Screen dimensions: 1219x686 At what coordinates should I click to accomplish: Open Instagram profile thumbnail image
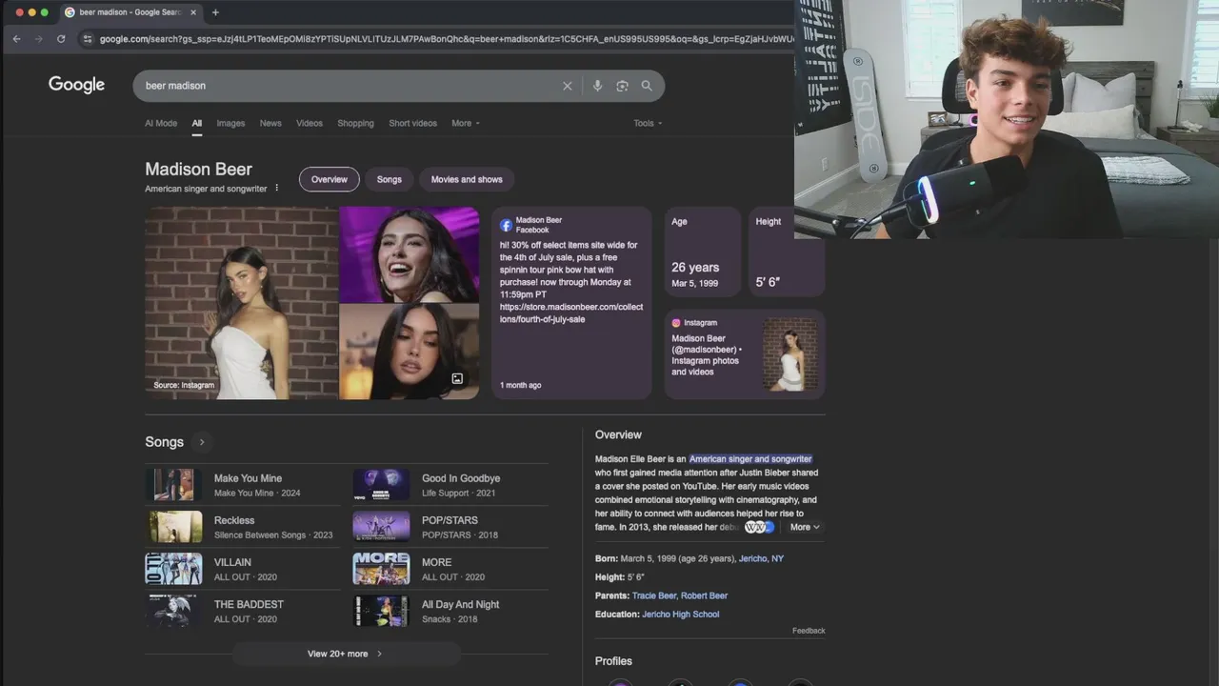[789, 354]
